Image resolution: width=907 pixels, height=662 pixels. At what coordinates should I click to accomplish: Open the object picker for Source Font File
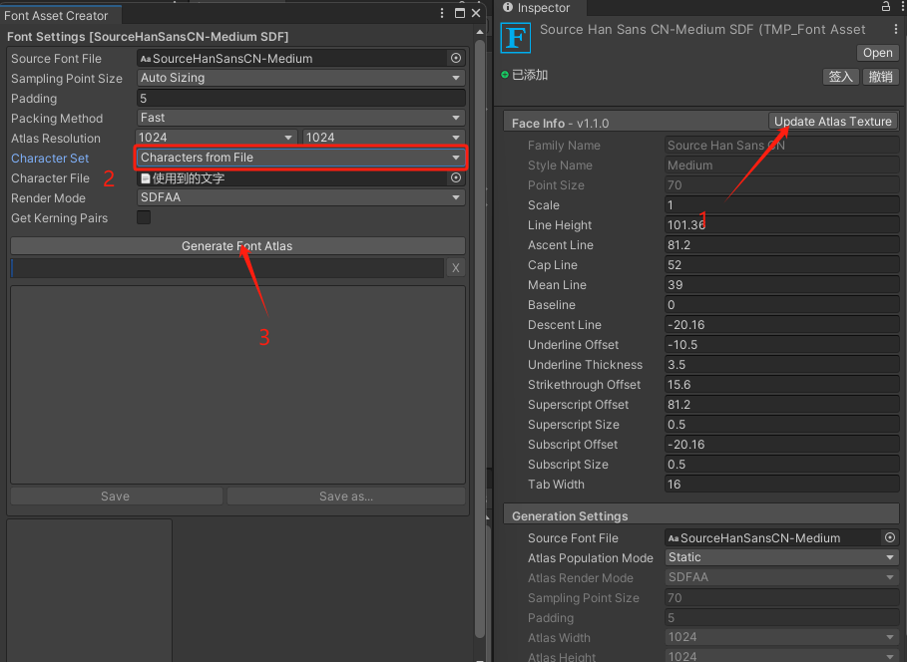(x=456, y=58)
